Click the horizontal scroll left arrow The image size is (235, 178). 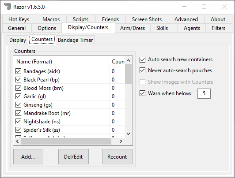[x=17, y=141]
